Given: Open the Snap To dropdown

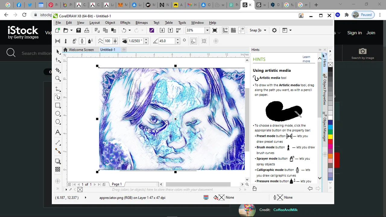Looking at the screenshot, I should [x=258, y=30].
